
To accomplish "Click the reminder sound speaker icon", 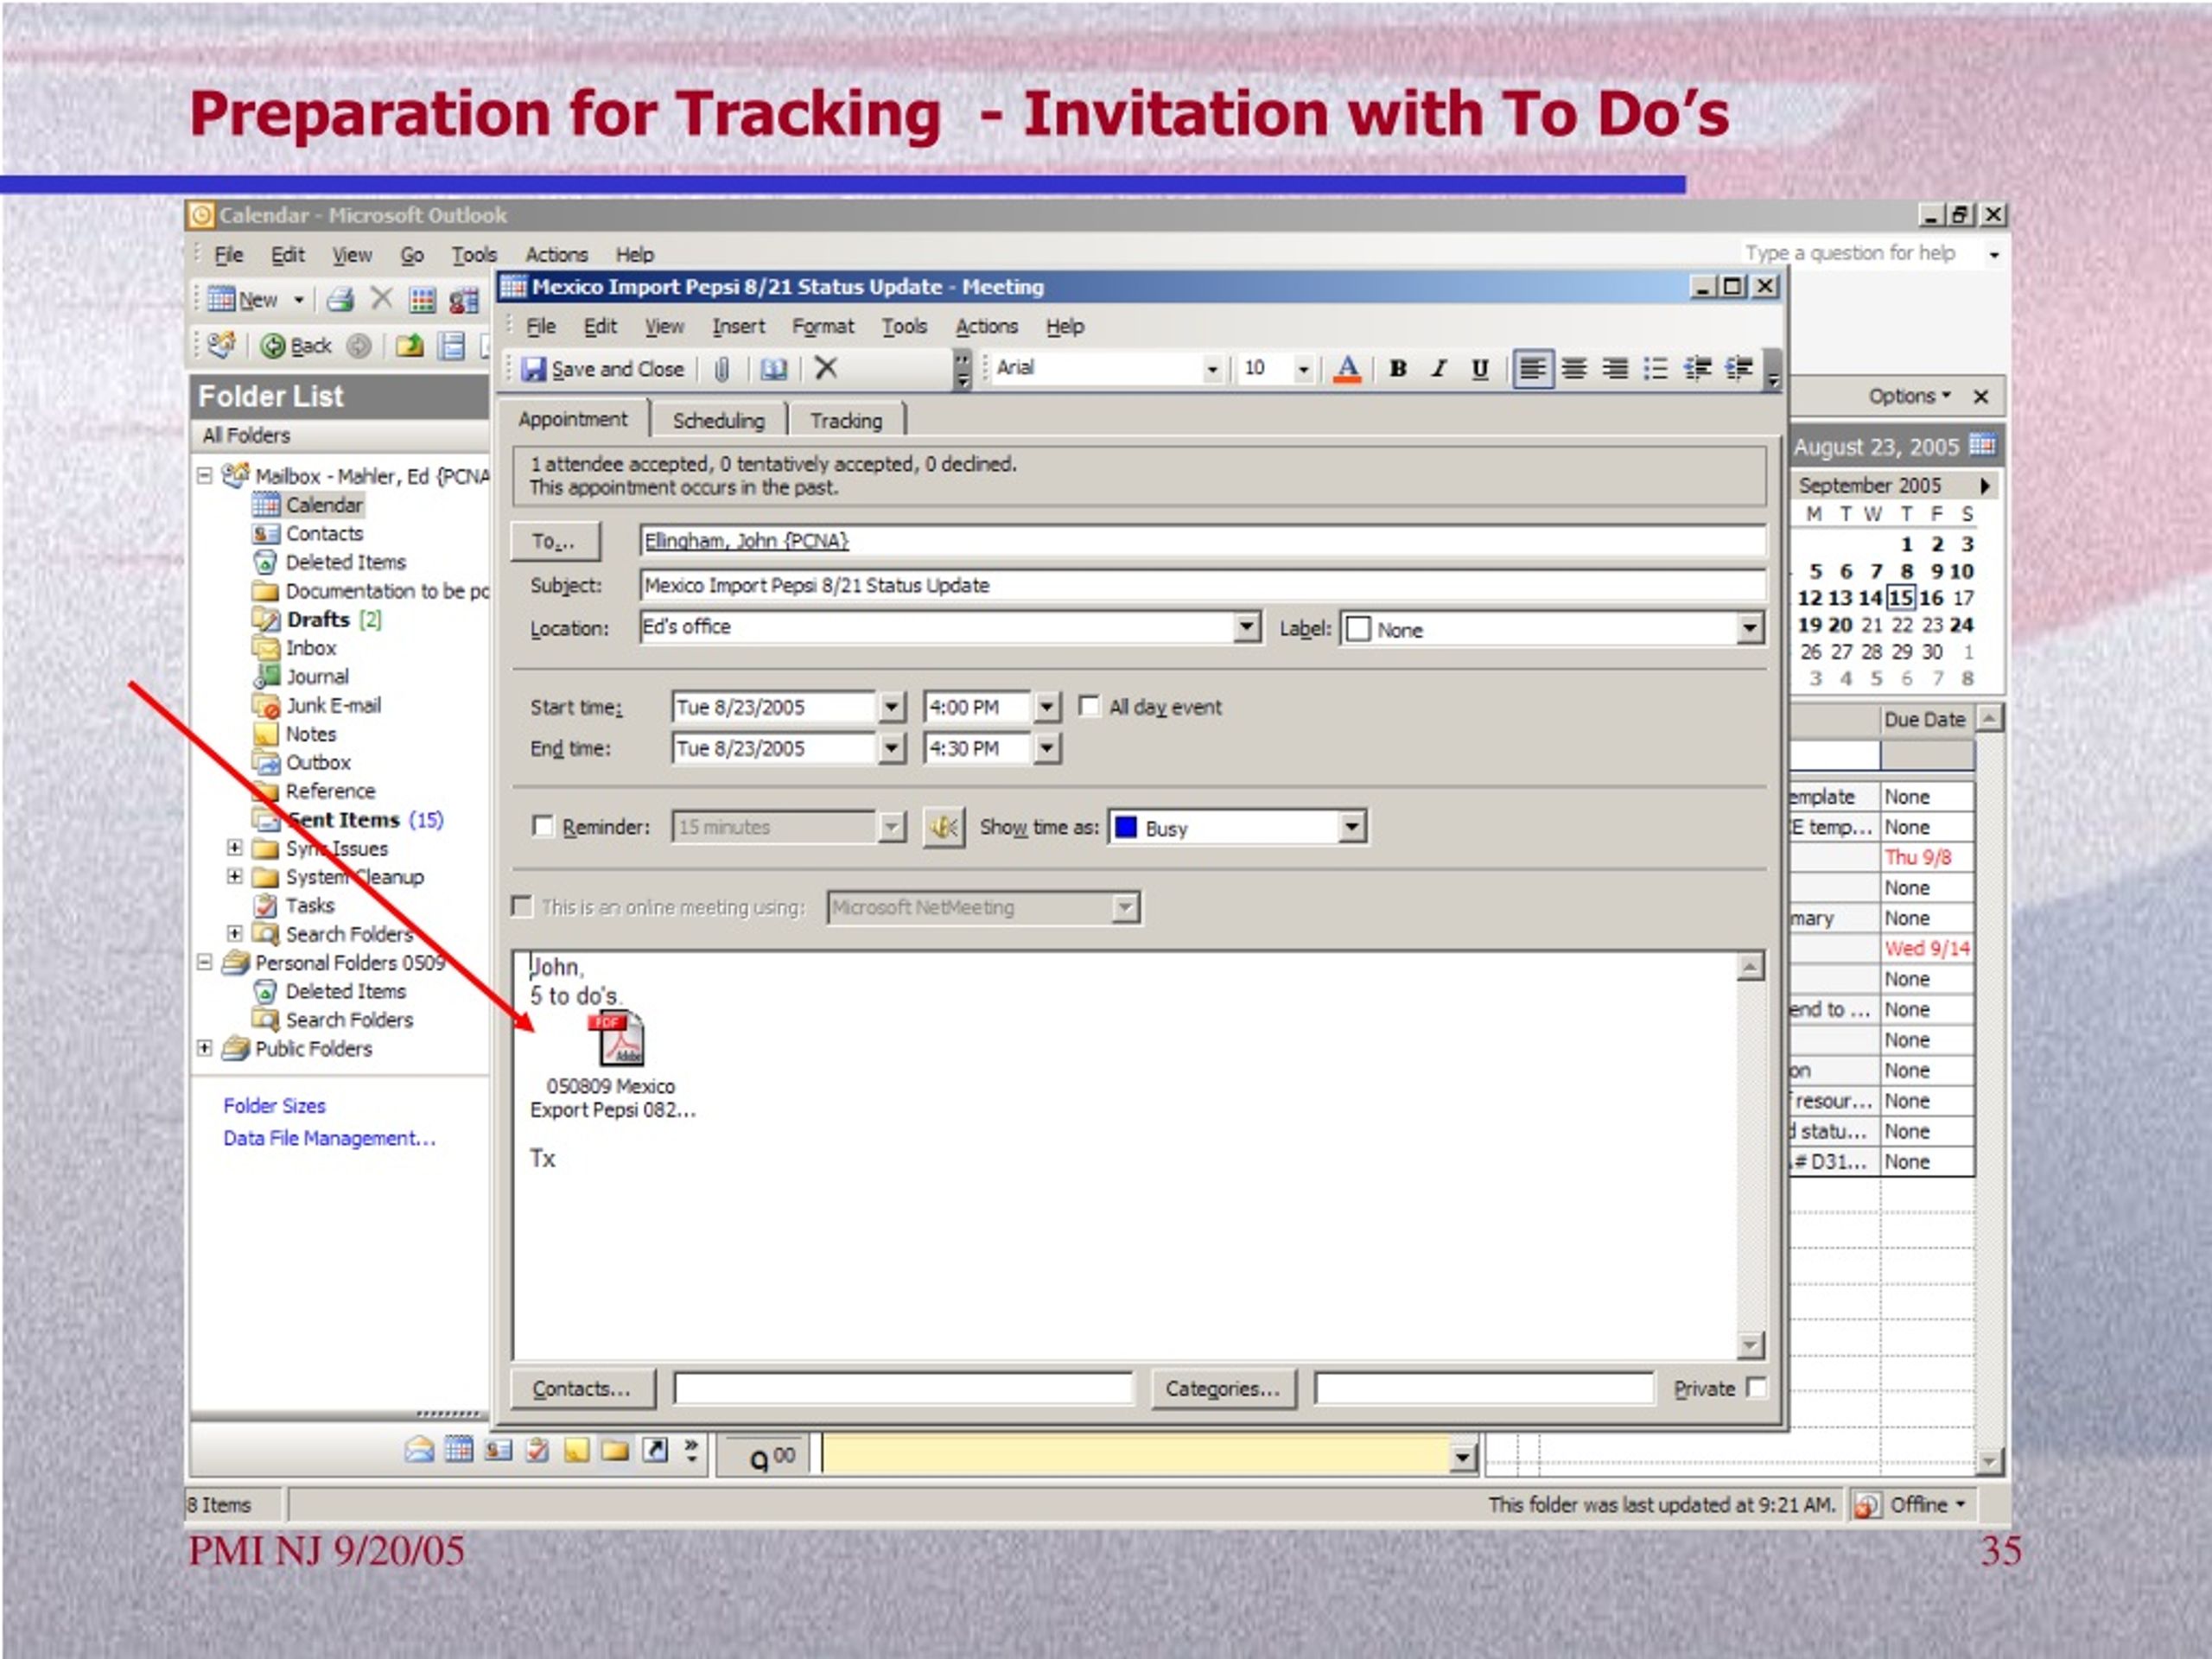I will tap(943, 827).
